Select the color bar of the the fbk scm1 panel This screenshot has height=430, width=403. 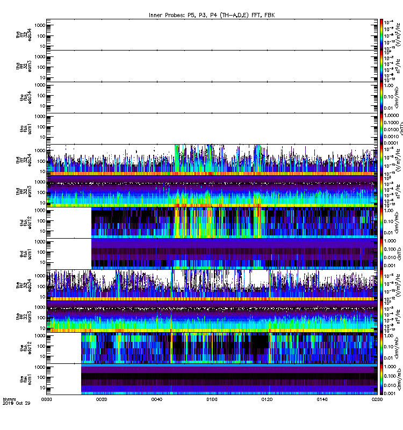coord(382,379)
